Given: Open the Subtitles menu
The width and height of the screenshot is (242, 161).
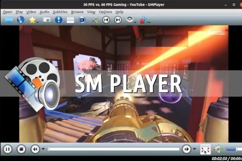Looking at the screenshot, I should [60, 12].
